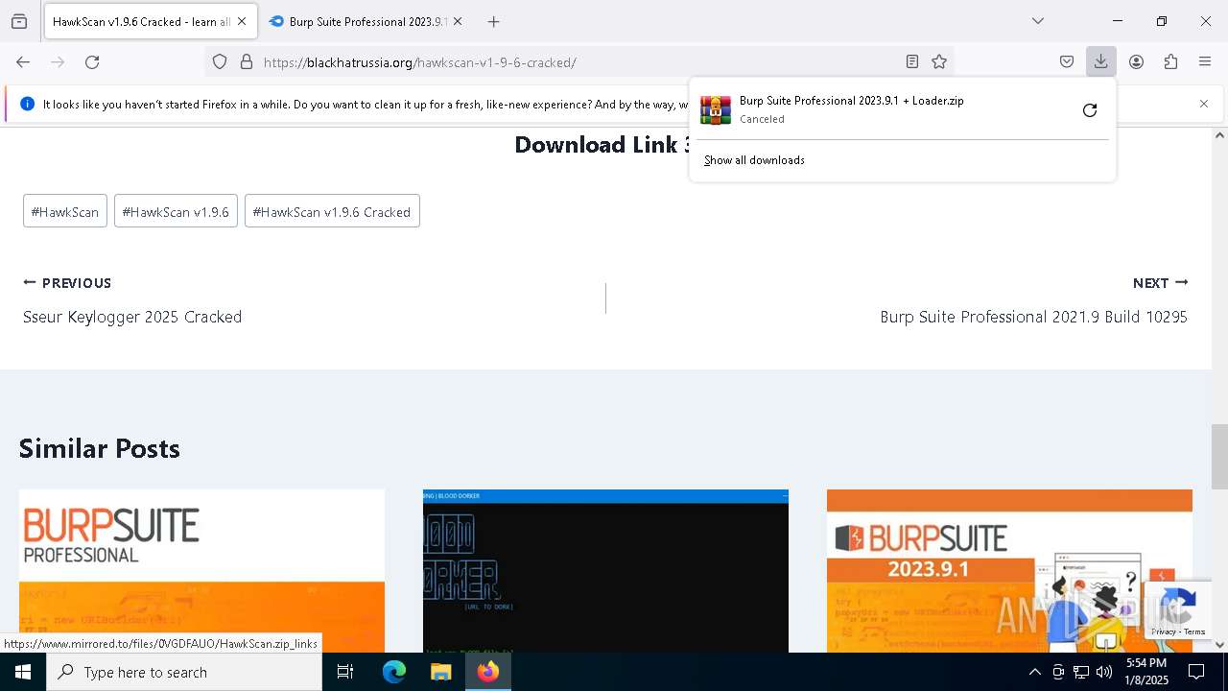Toggle reader view icon in address bar

click(912, 62)
